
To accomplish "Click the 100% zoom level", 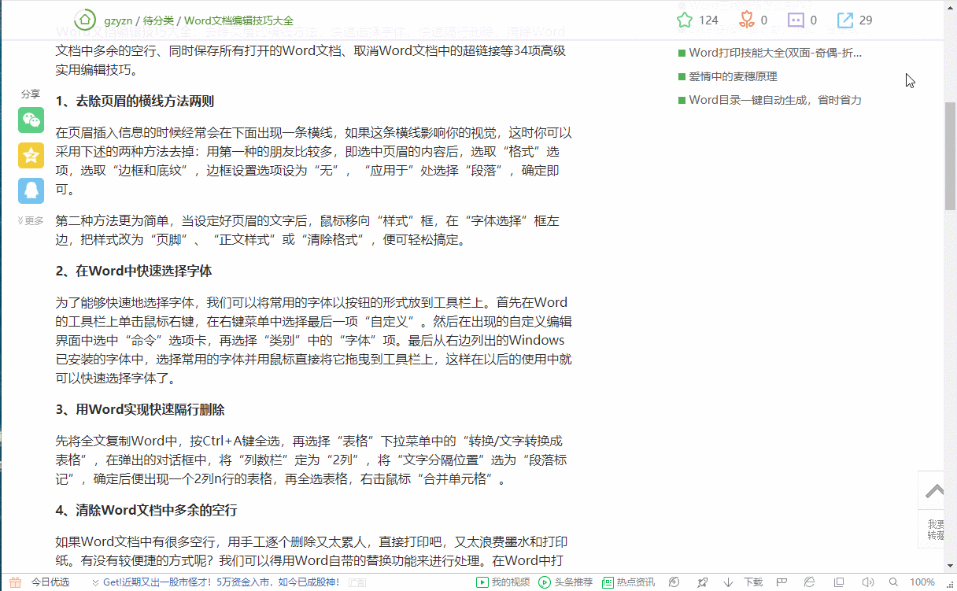I will tap(922, 582).
